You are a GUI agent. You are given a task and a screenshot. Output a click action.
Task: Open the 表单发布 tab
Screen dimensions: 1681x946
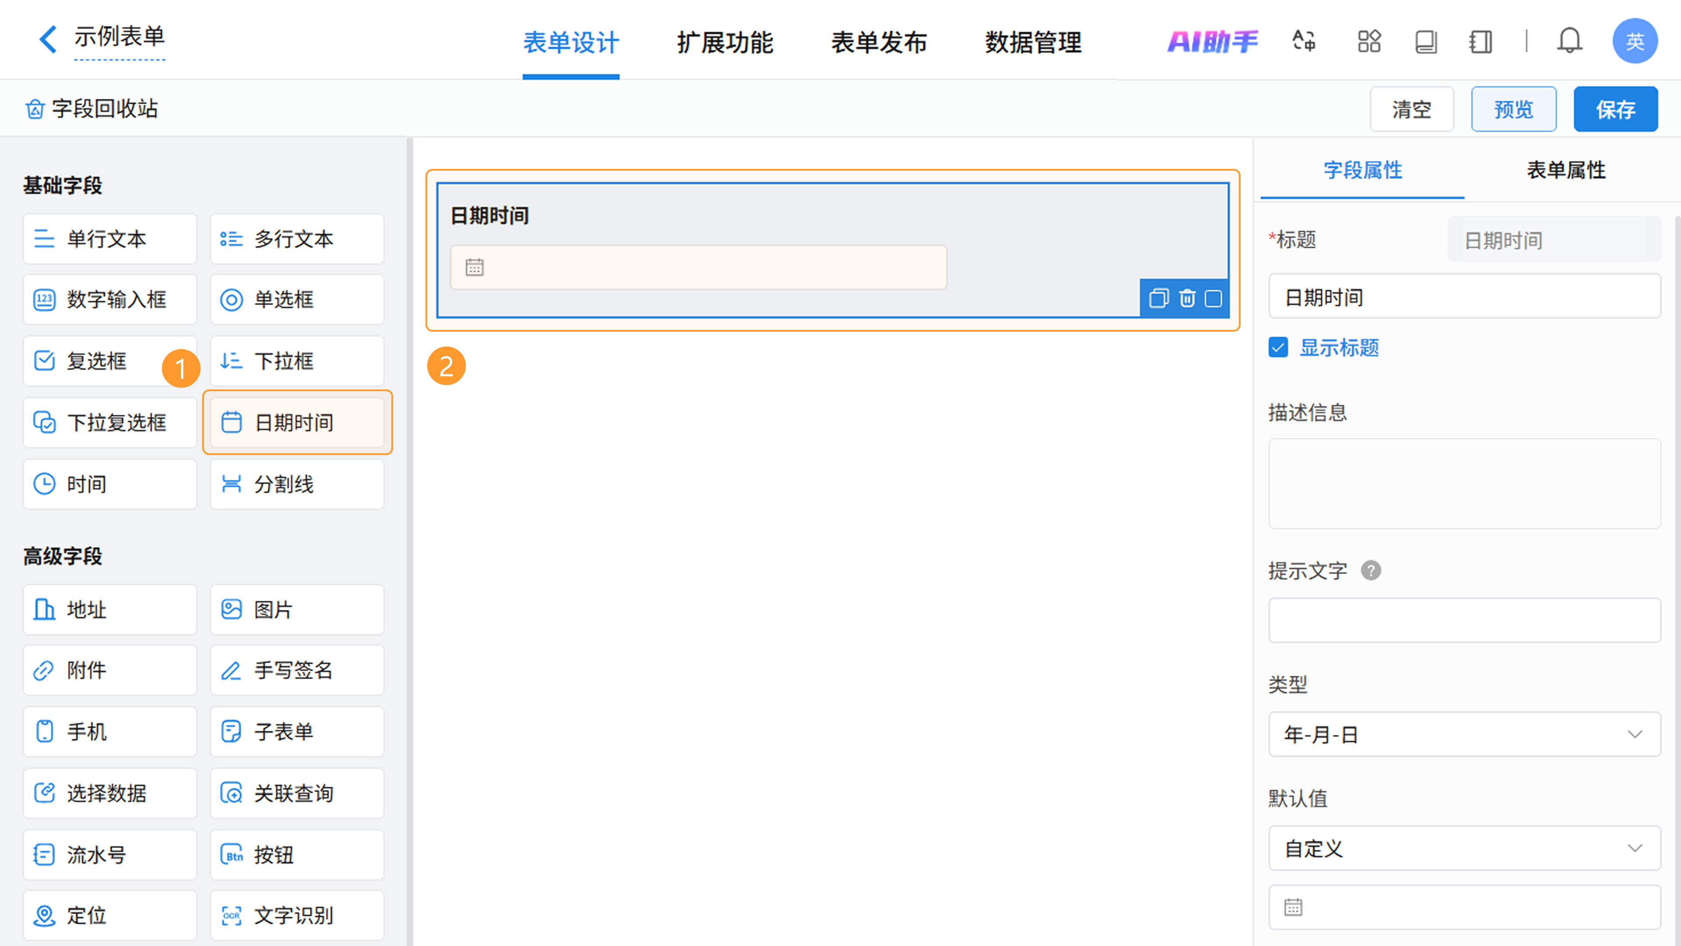[x=878, y=42]
